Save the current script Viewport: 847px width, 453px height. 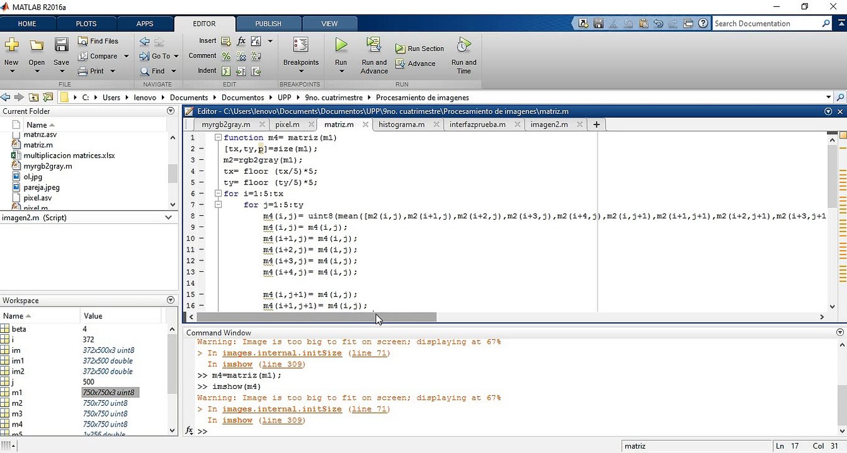coord(61,45)
